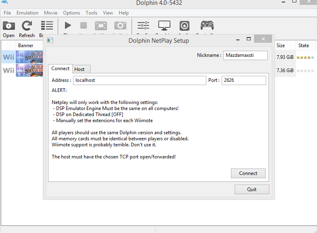
Task: Click the Open disc icon in toolbar
Action: coord(9,26)
